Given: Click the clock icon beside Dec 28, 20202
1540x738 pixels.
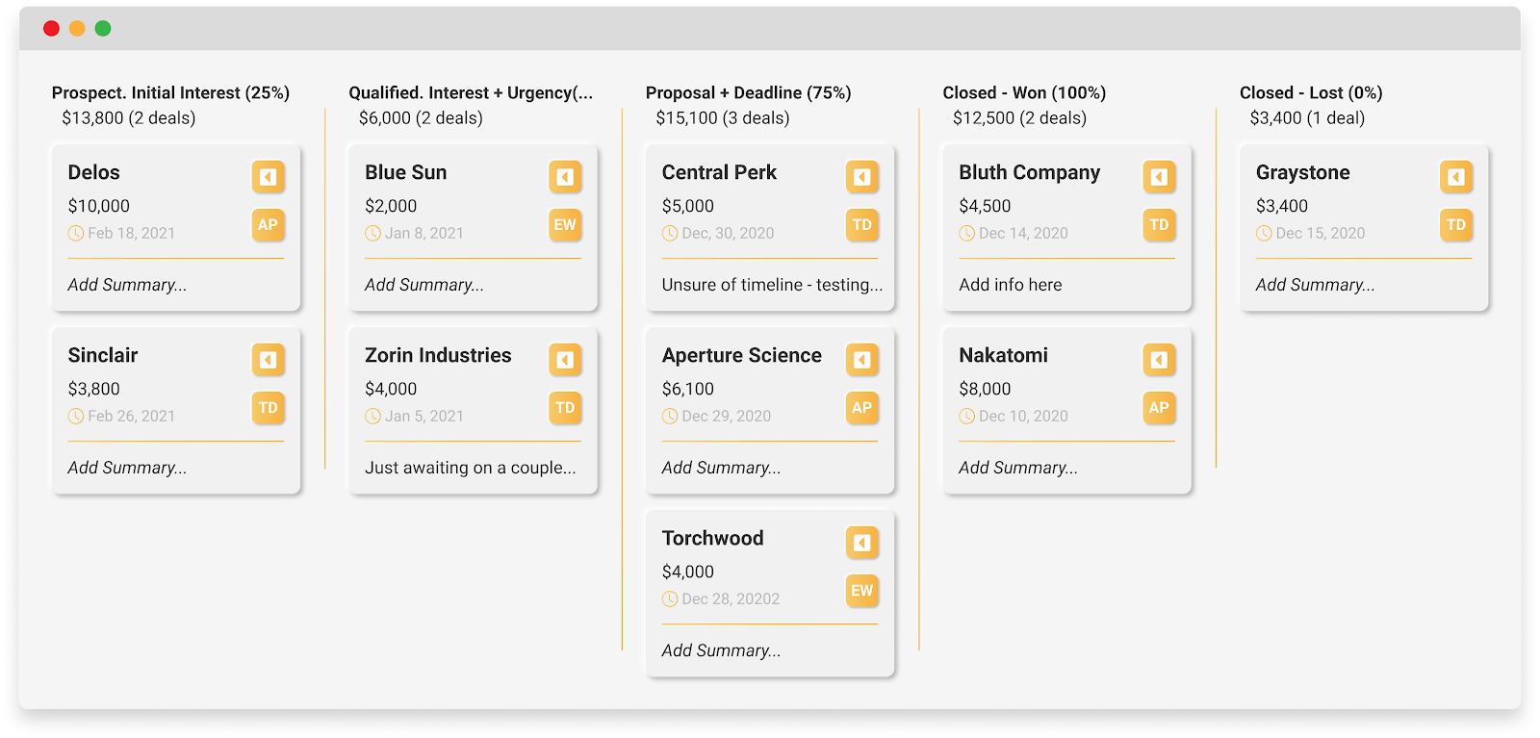Looking at the screenshot, I should click(670, 598).
